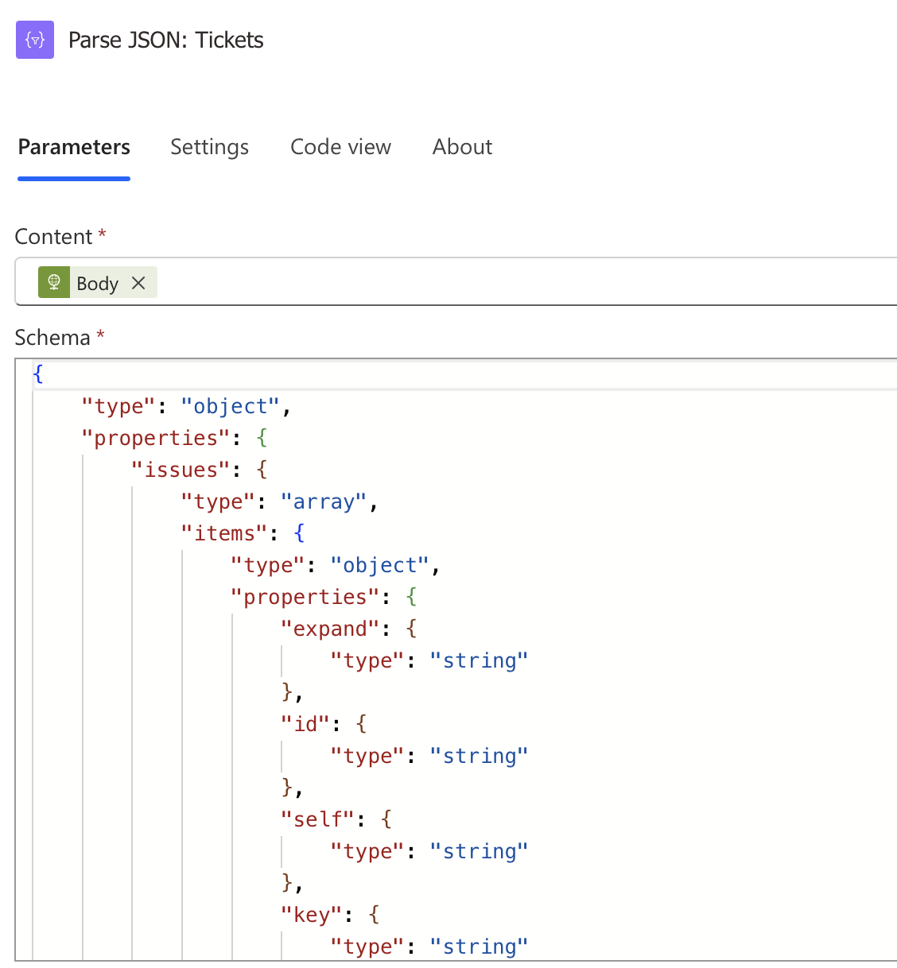Click the "items" key in schema
This screenshot has height=968, width=897.
tap(224, 533)
